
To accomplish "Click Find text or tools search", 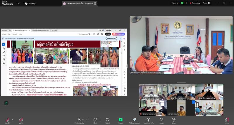I will (x=85, y=34).
